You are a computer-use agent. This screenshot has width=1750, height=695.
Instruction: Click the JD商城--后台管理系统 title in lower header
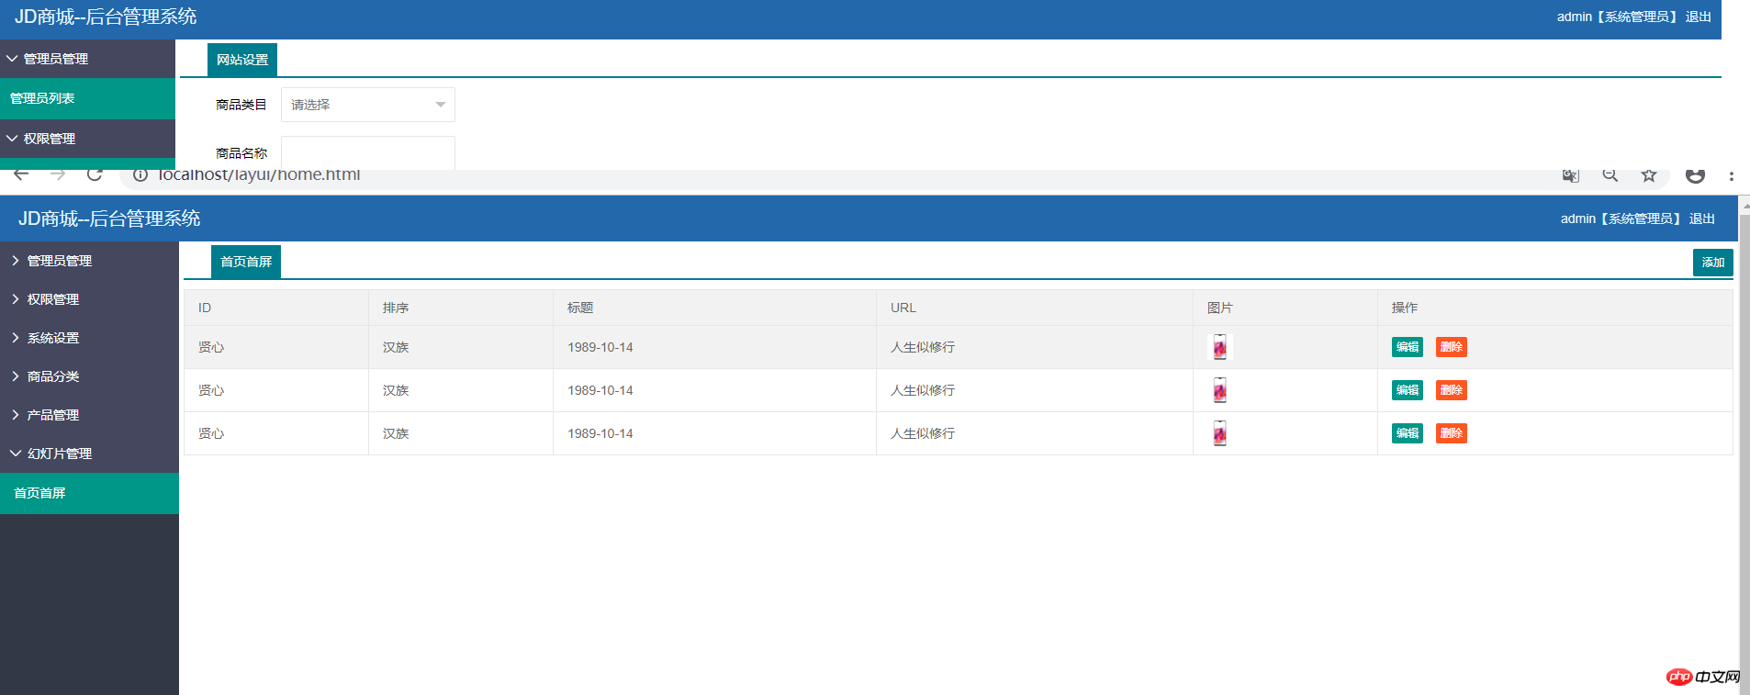(x=109, y=219)
